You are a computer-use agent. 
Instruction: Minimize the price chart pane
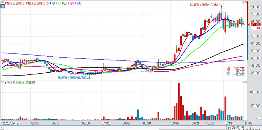243,2
